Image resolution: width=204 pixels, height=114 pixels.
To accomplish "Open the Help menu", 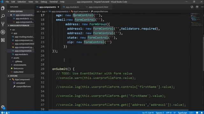I will pos(62,2).
